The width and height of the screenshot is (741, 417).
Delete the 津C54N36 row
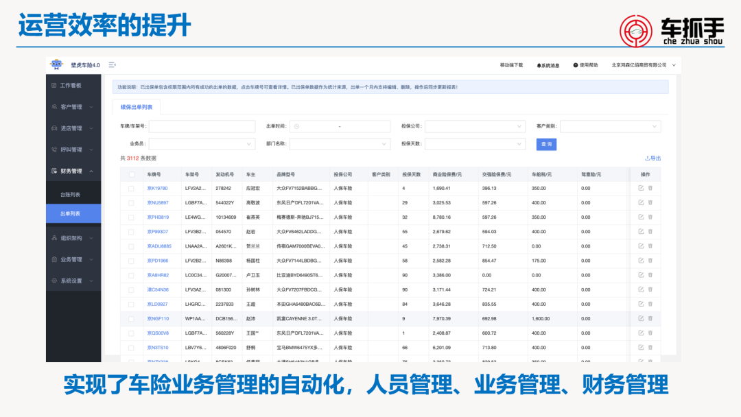(x=650, y=289)
